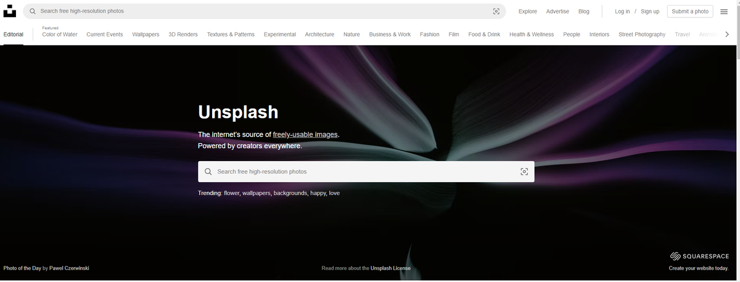
Task: Open Experimental category
Action: [280, 35]
